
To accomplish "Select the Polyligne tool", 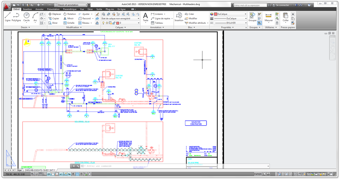I will [x=16, y=17].
